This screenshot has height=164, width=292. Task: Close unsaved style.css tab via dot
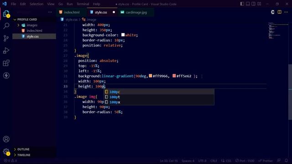(x=114, y=12)
